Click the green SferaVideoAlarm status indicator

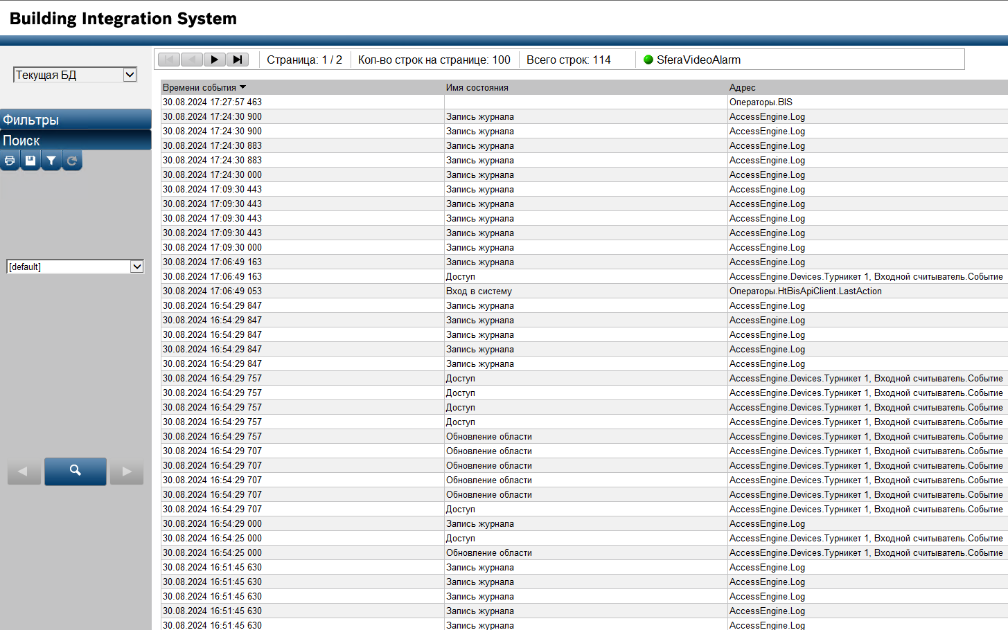648,60
